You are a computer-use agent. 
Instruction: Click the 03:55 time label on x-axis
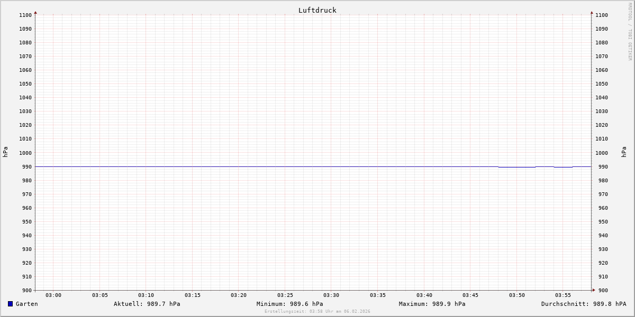563,295
